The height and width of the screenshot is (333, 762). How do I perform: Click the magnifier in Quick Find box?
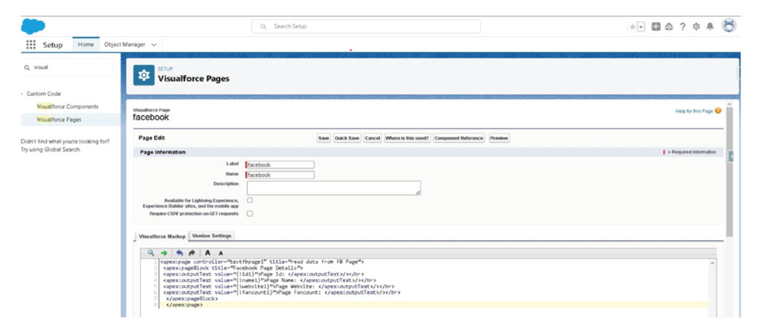(x=28, y=68)
